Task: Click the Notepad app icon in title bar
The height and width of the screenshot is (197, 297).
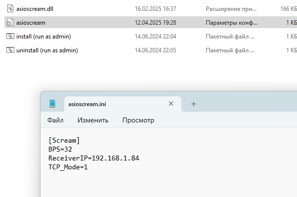Action: coord(52,104)
